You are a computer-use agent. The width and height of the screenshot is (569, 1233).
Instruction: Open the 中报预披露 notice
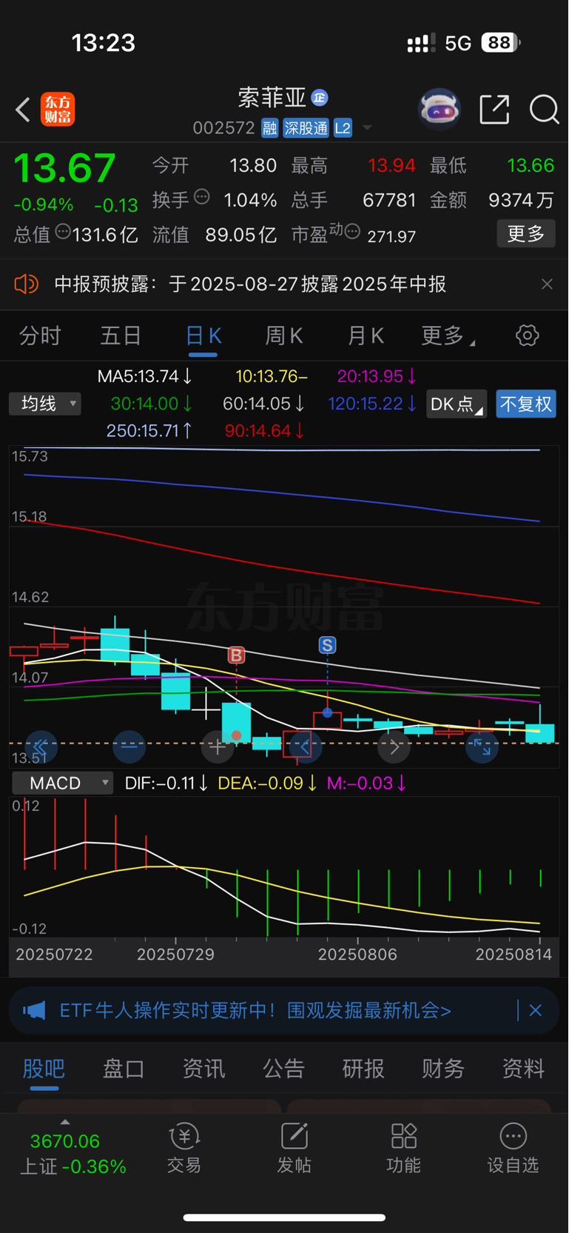point(250,284)
